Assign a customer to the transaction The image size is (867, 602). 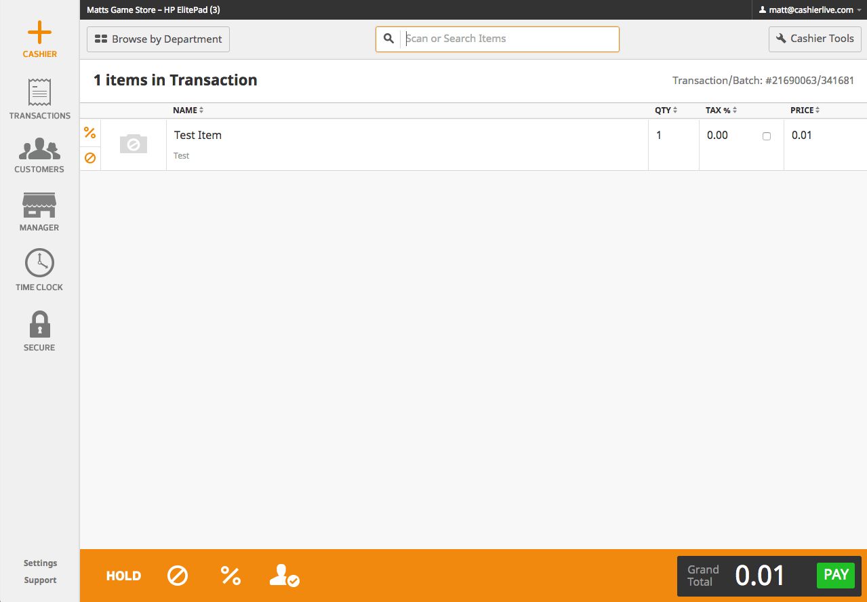pos(284,577)
